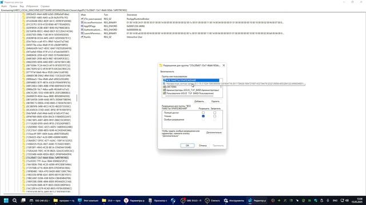Click the registry path address bar
366x205 pixels.
pos(183,10)
